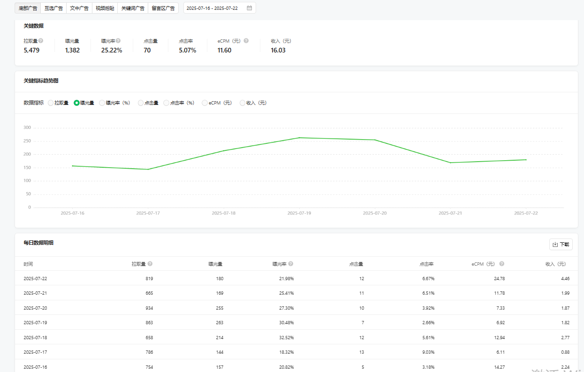Click the 点击量 column header in the table

pyautogui.click(x=356, y=264)
